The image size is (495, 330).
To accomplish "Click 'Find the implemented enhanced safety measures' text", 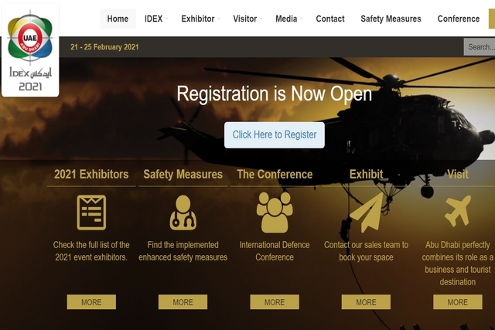I will (183, 251).
